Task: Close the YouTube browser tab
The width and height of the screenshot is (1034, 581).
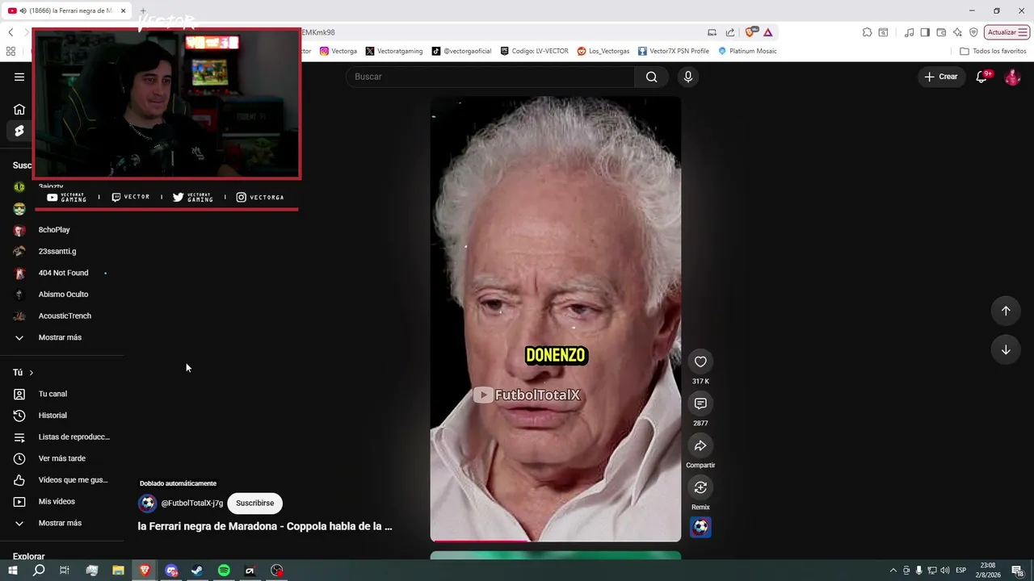Action: (x=124, y=10)
